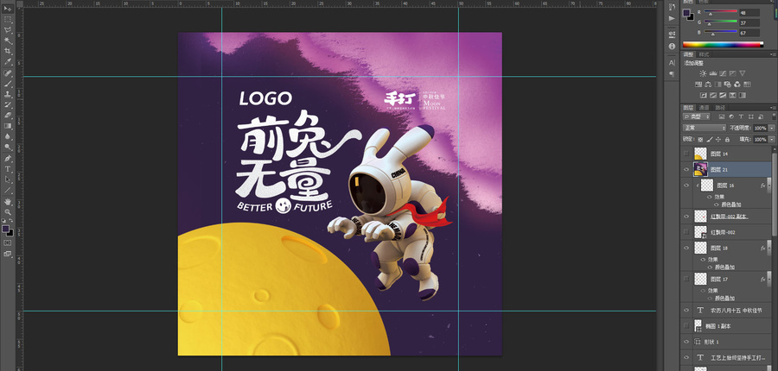Select the Rectangular Marquee tool
The width and height of the screenshot is (778, 371).
point(8,19)
